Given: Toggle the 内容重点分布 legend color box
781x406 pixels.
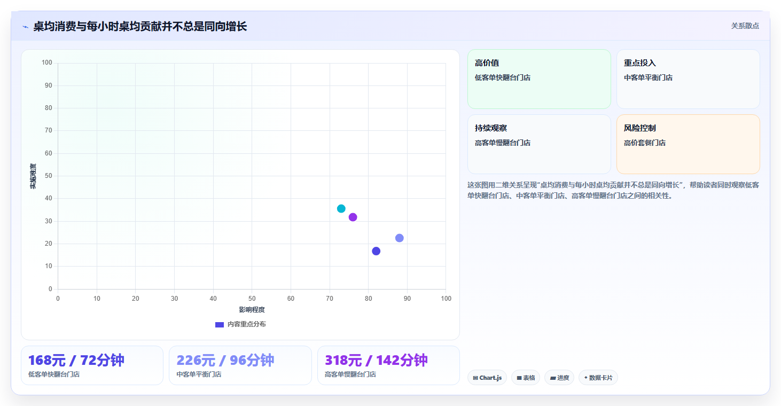Looking at the screenshot, I should tap(220, 325).
